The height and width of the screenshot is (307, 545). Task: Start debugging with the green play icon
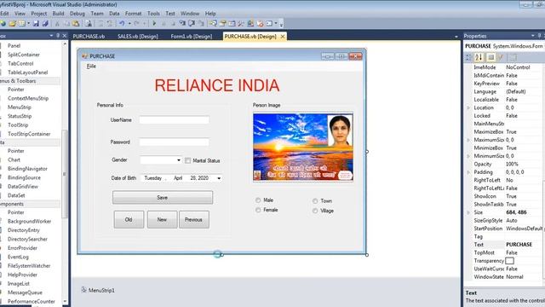click(x=154, y=24)
